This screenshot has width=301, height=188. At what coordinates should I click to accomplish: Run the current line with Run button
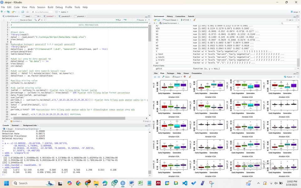click(x=118, y=20)
